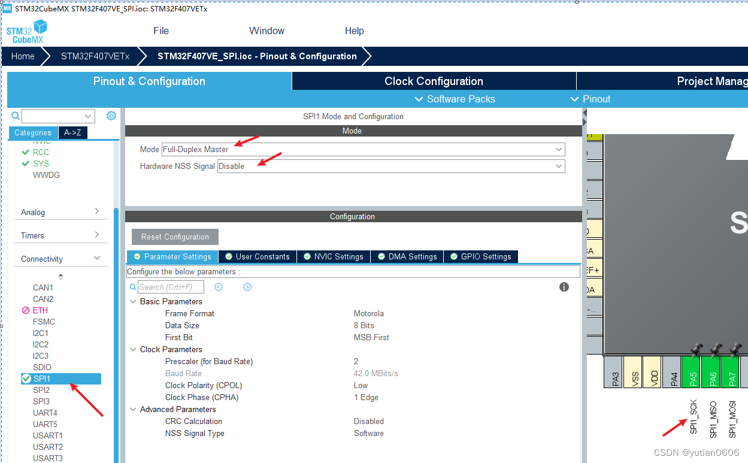This screenshot has width=748, height=463.
Task: Click the STM32F407VETx breadcrumb
Action: click(x=95, y=56)
